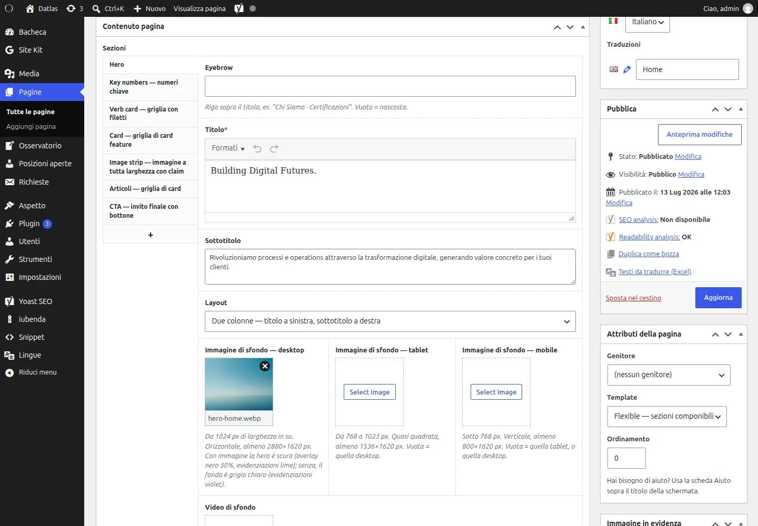Open the Layout dropdown Due colonne

click(x=390, y=321)
